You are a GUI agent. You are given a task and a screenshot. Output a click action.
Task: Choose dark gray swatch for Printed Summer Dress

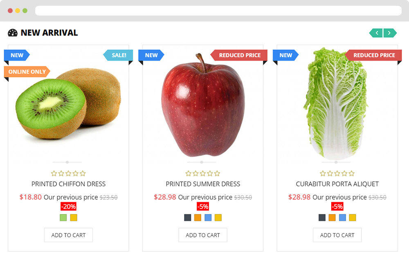click(188, 218)
